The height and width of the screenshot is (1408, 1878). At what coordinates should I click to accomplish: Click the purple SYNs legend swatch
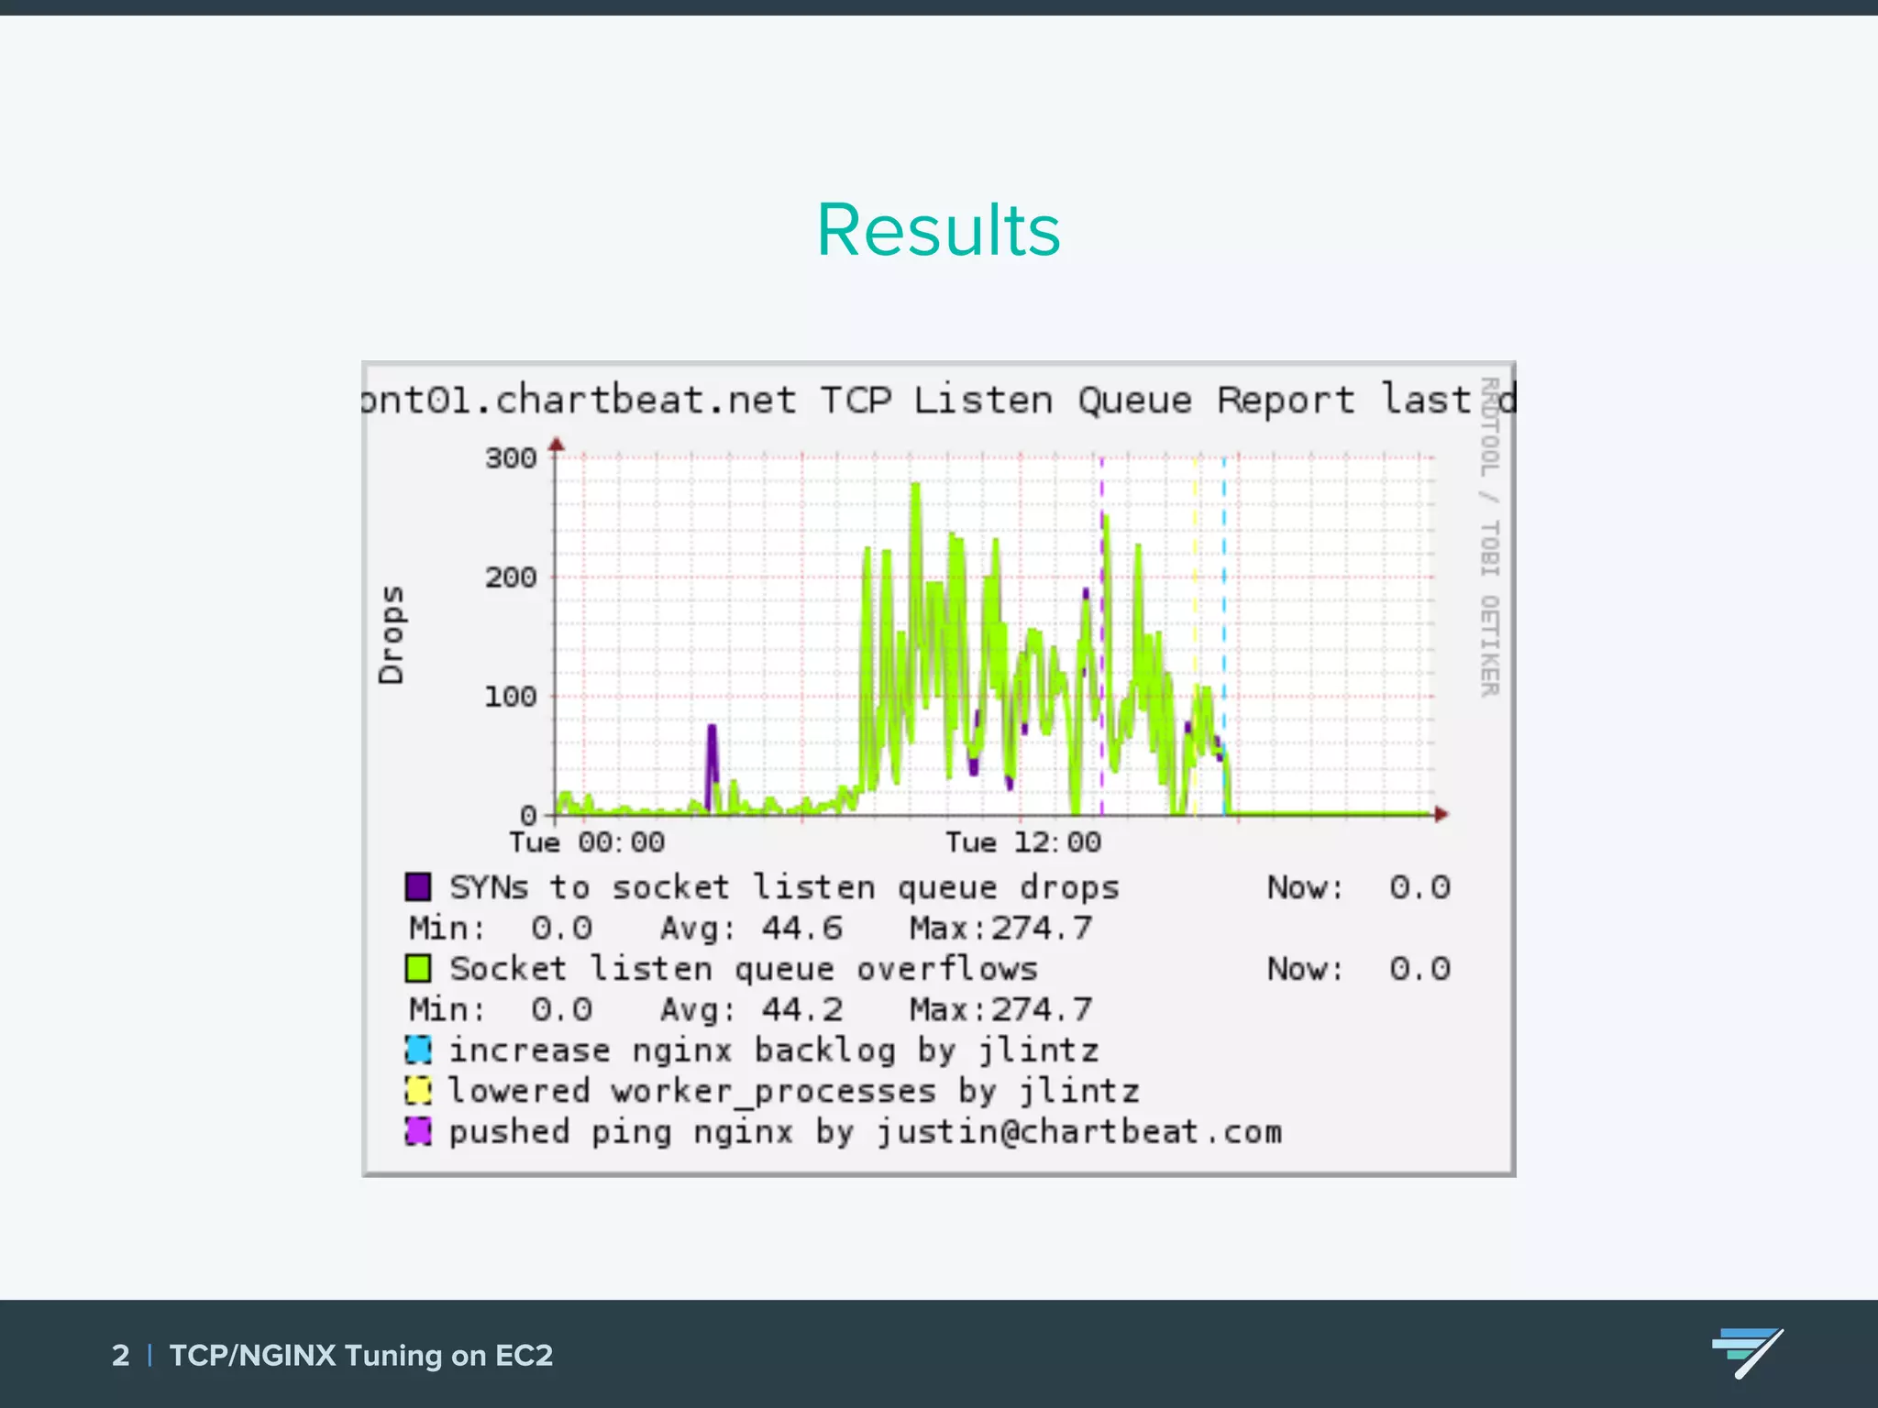tap(418, 886)
